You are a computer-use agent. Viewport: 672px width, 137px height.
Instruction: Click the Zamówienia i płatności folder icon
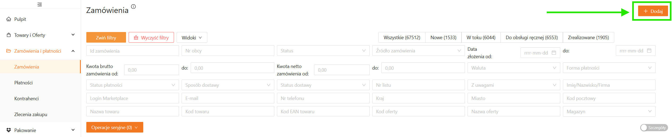9,51
